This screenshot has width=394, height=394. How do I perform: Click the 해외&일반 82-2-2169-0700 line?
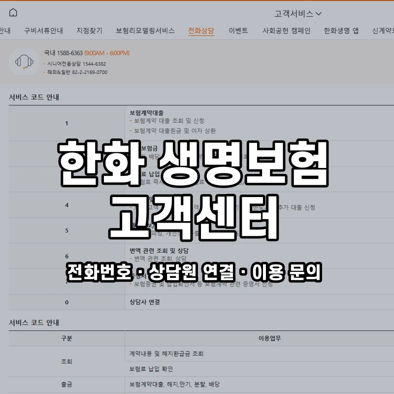(77, 72)
